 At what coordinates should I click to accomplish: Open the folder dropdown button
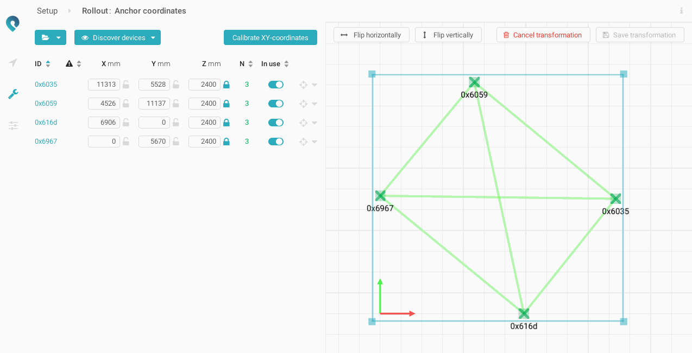pyautogui.click(x=51, y=37)
